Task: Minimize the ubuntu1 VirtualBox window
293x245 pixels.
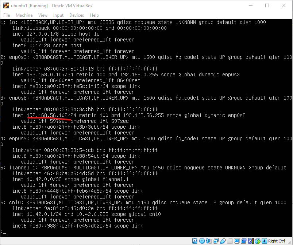Action: (251, 5)
